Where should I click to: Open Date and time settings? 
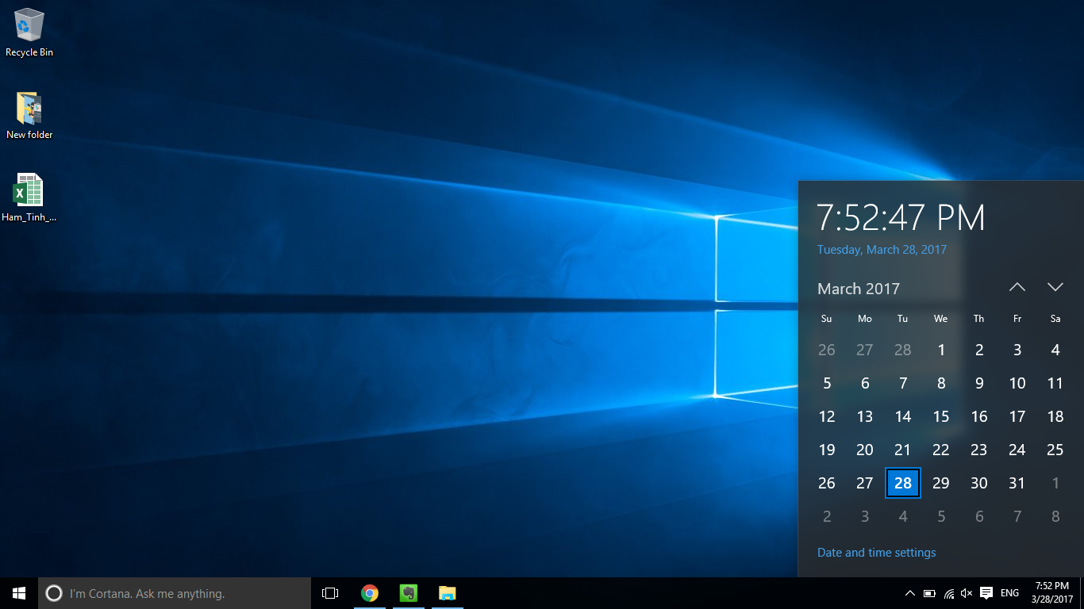coord(876,552)
